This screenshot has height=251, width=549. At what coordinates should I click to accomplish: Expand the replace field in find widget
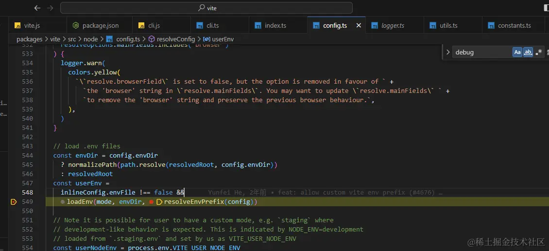448,52
